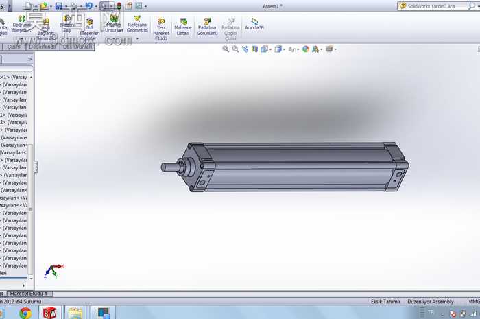Open Referans Geometrisi tool

point(137,24)
